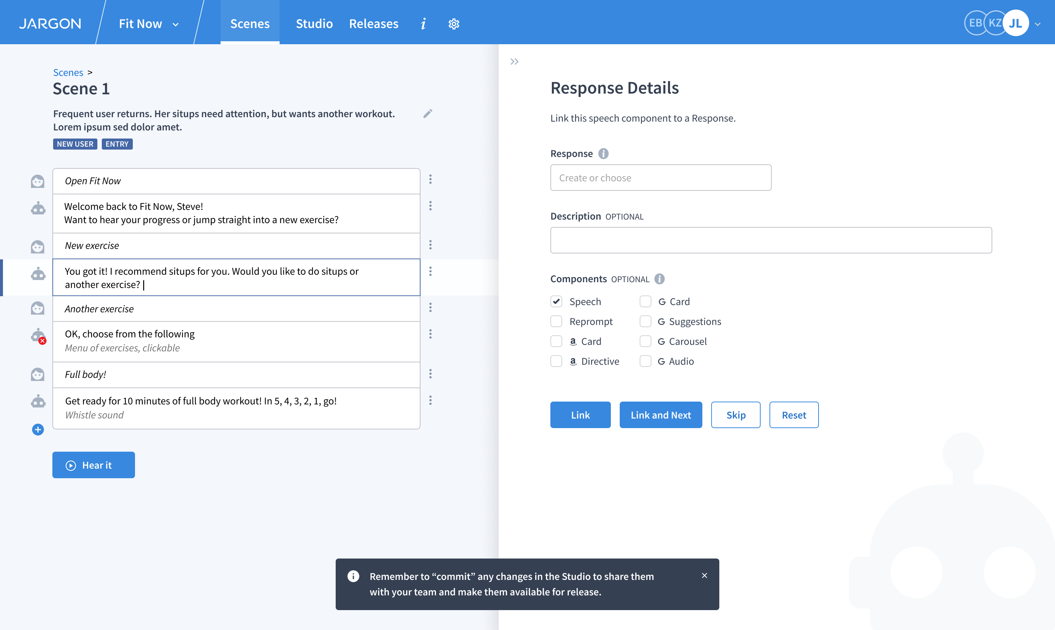The height and width of the screenshot is (630, 1055).
Task: Follow the Scenes breadcrumb link
Action: pyautogui.click(x=68, y=72)
